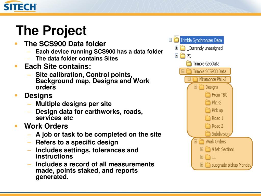Collapse the Designs folder node
This screenshot has height=196, width=261.
coord(195,87)
